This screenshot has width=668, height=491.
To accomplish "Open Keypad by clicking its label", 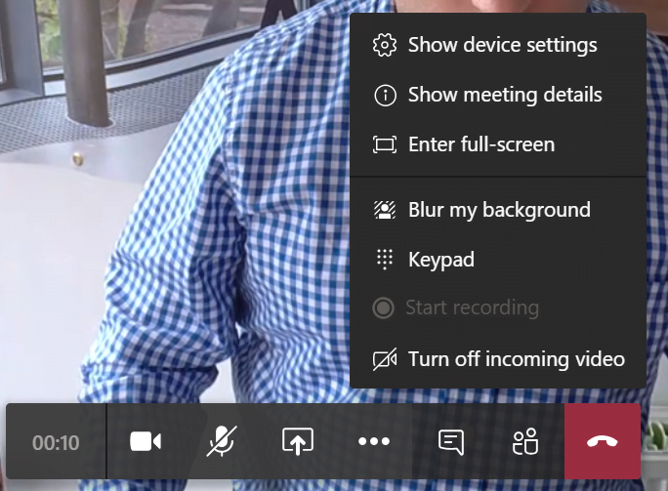I will click(440, 260).
